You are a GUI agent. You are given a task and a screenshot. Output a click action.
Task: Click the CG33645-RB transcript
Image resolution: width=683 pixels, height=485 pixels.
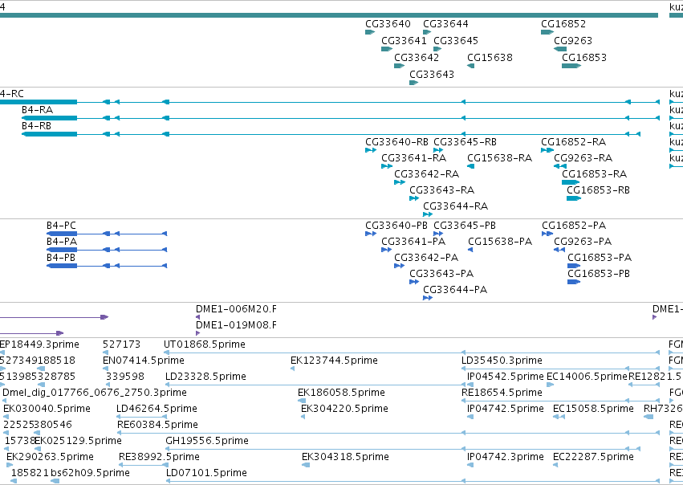tap(438, 150)
